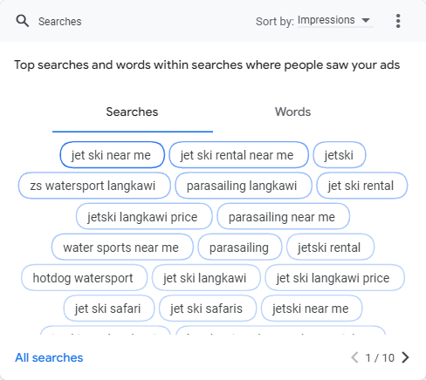Click the 'hotdog watersport' search chip
The width and height of the screenshot is (426, 380).
[x=84, y=278]
